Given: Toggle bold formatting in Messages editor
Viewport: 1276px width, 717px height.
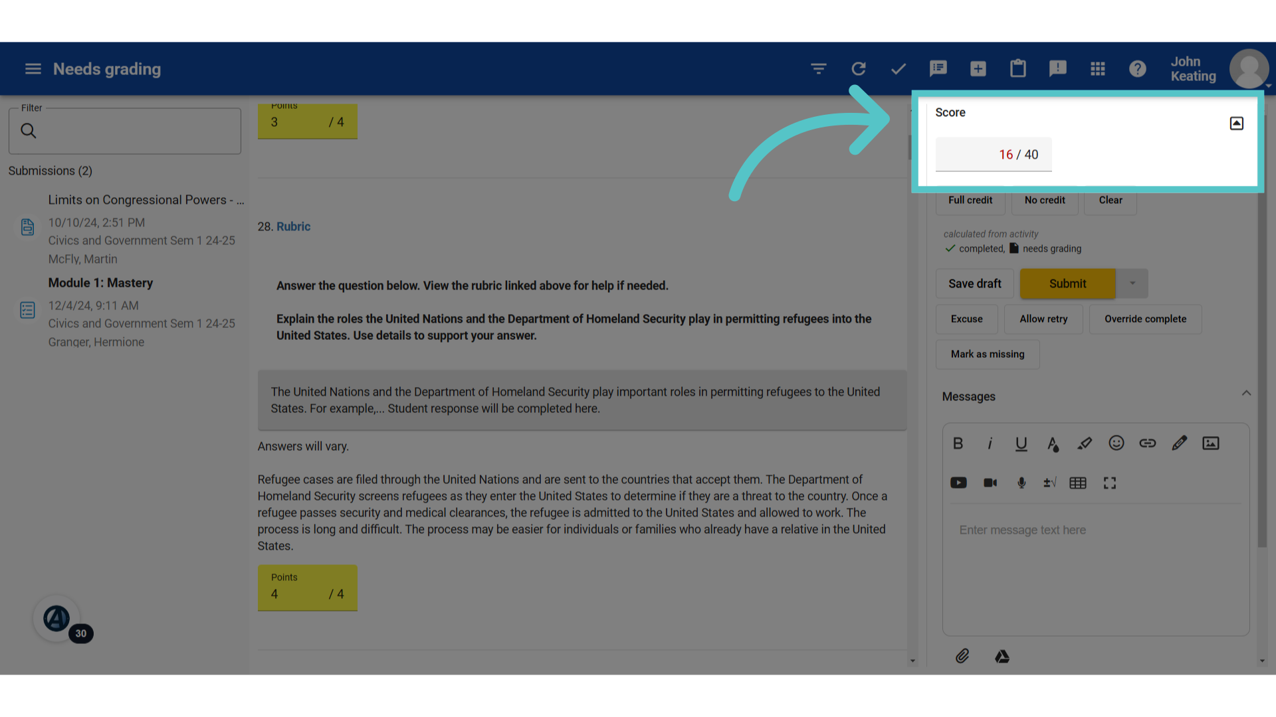Looking at the screenshot, I should click(x=958, y=443).
